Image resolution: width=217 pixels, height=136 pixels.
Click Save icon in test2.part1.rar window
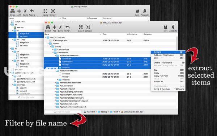click(x=137, y=11)
